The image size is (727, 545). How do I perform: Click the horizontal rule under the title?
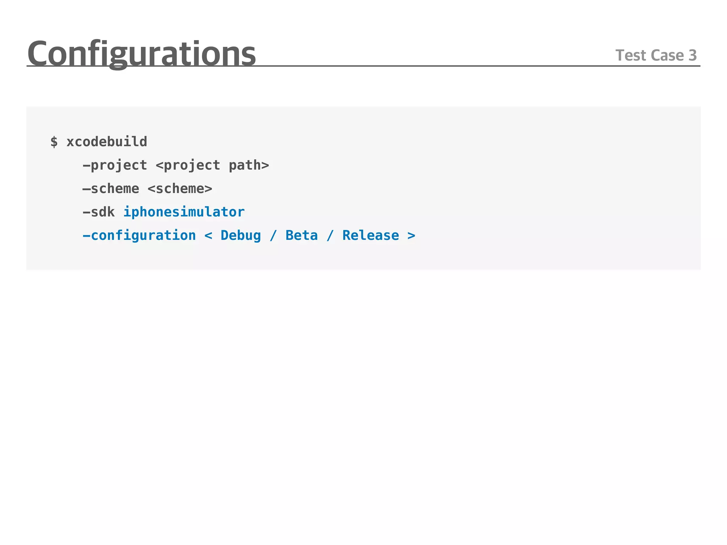[426, 66]
